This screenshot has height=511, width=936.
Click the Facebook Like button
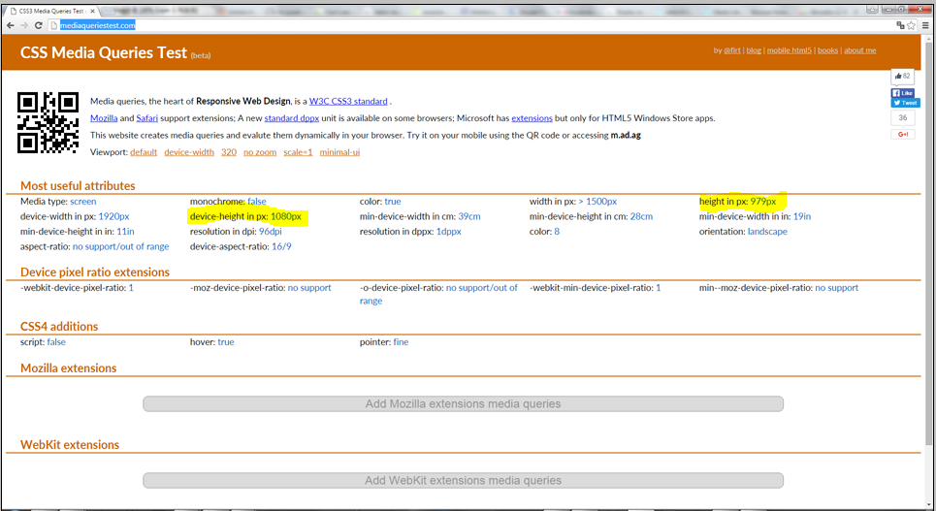tap(903, 93)
